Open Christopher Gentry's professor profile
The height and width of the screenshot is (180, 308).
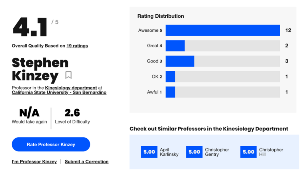(217, 152)
